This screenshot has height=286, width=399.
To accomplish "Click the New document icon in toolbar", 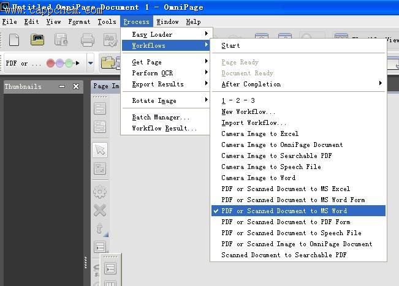I will [x=13, y=40].
